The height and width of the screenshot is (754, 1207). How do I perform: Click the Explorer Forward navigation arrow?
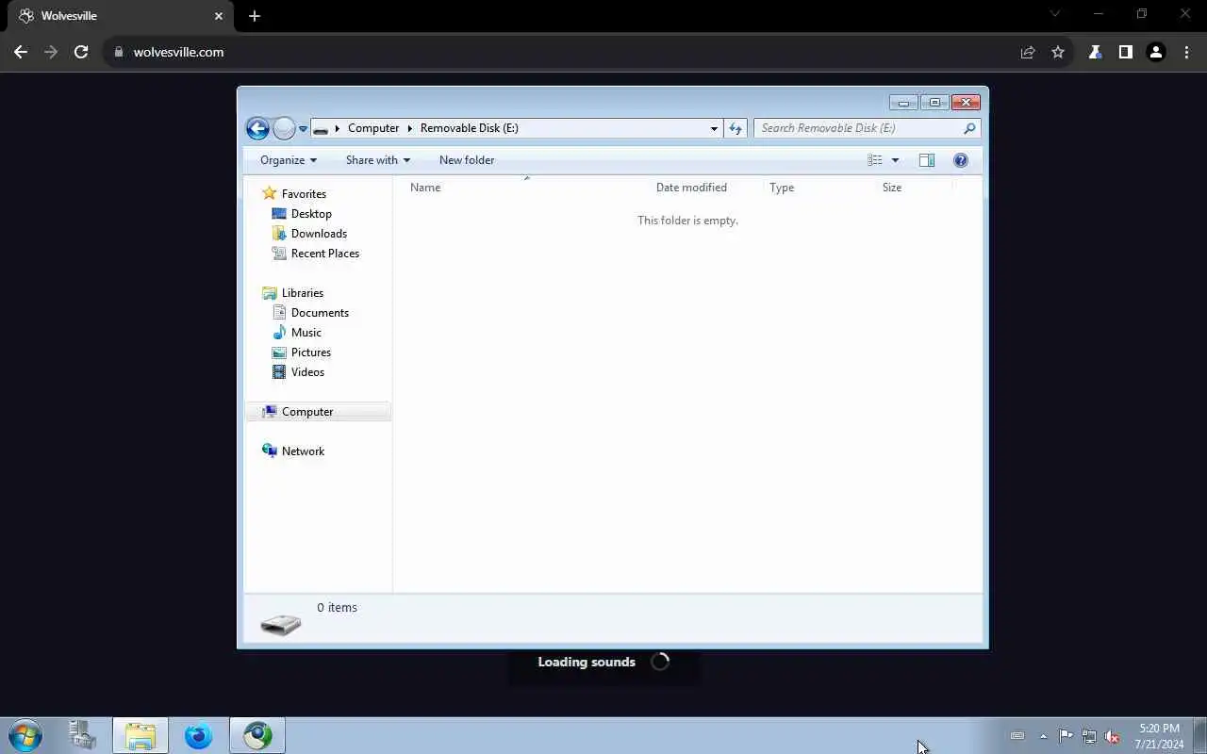coord(284,128)
